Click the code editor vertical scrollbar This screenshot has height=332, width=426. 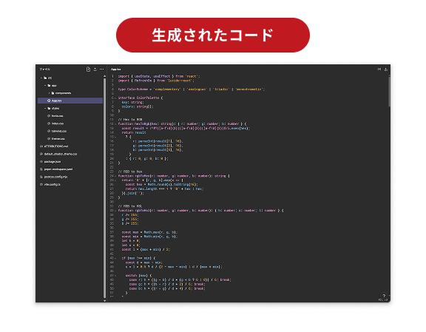click(x=389, y=91)
